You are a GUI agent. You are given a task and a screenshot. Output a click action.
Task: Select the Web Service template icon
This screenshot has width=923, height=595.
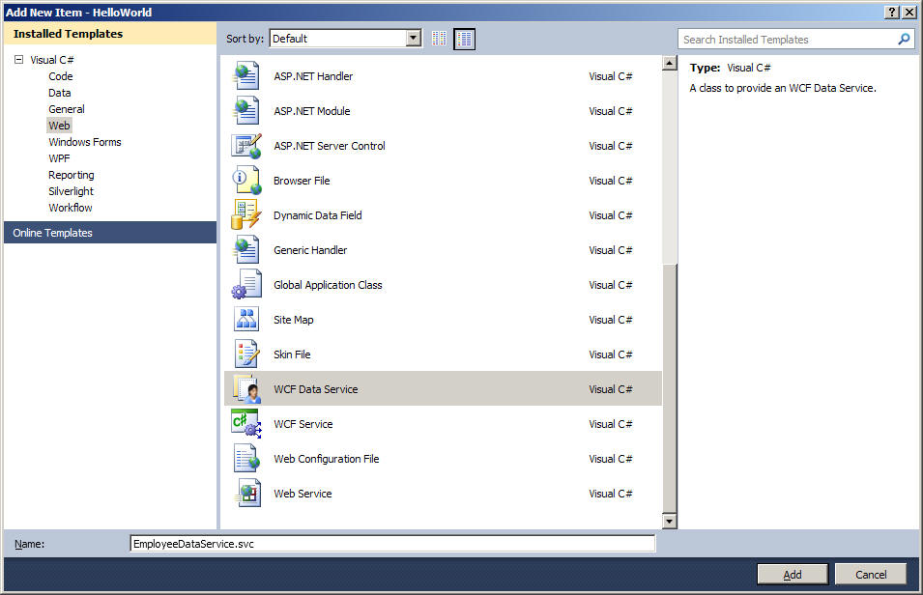247,493
